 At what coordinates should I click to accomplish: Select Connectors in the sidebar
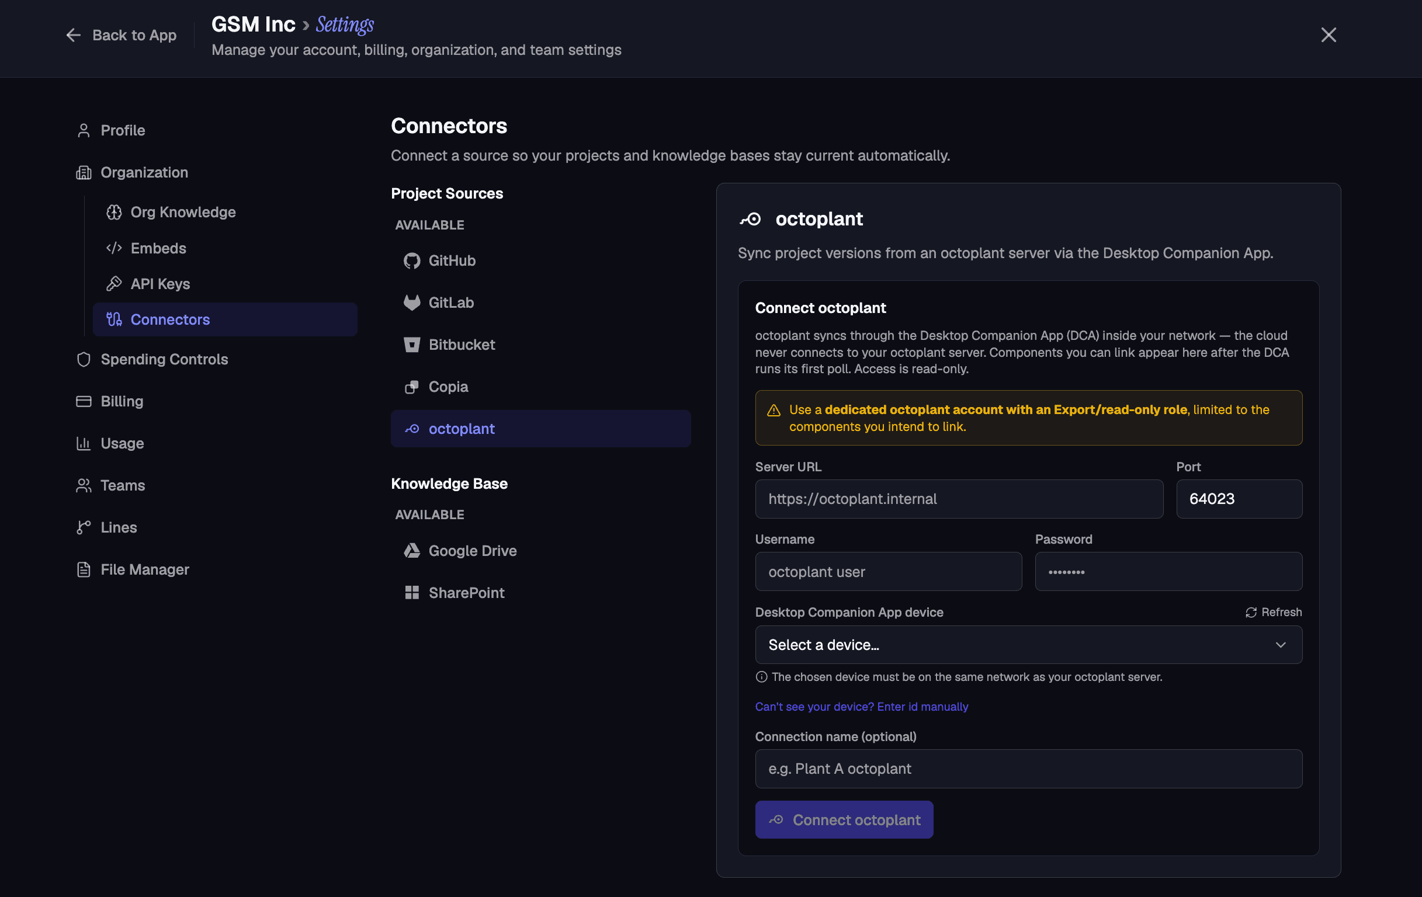point(225,319)
